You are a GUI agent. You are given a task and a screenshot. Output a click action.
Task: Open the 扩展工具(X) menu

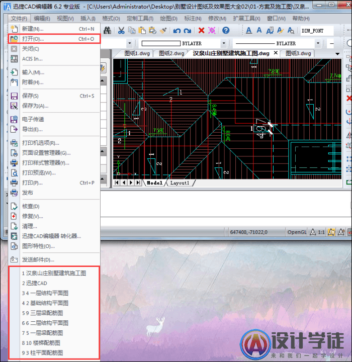point(246,19)
